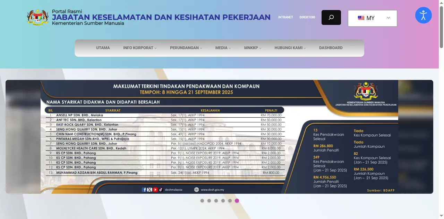This screenshot has width=444, height=219.
Task: Click the 'KESALAHAN' column header
Action: pos(210,110)
